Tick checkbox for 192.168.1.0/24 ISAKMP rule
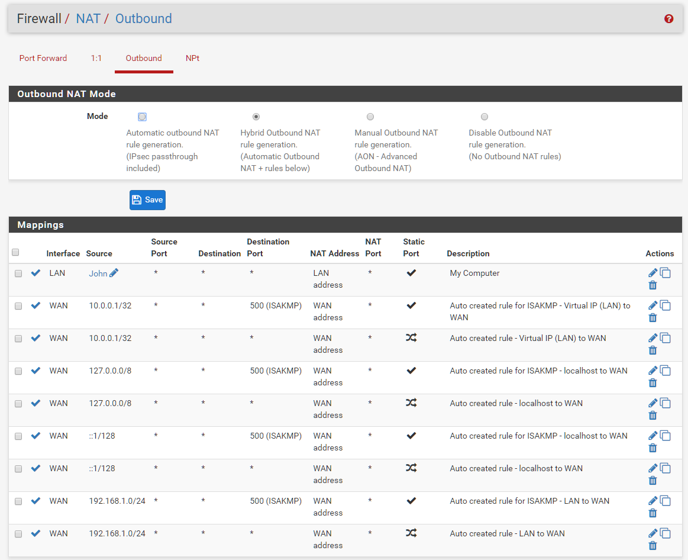 click(18, 501)
